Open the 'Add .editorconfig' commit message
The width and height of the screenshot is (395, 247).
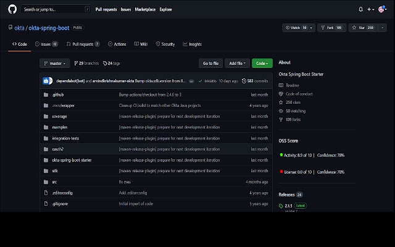pos(133,193)
